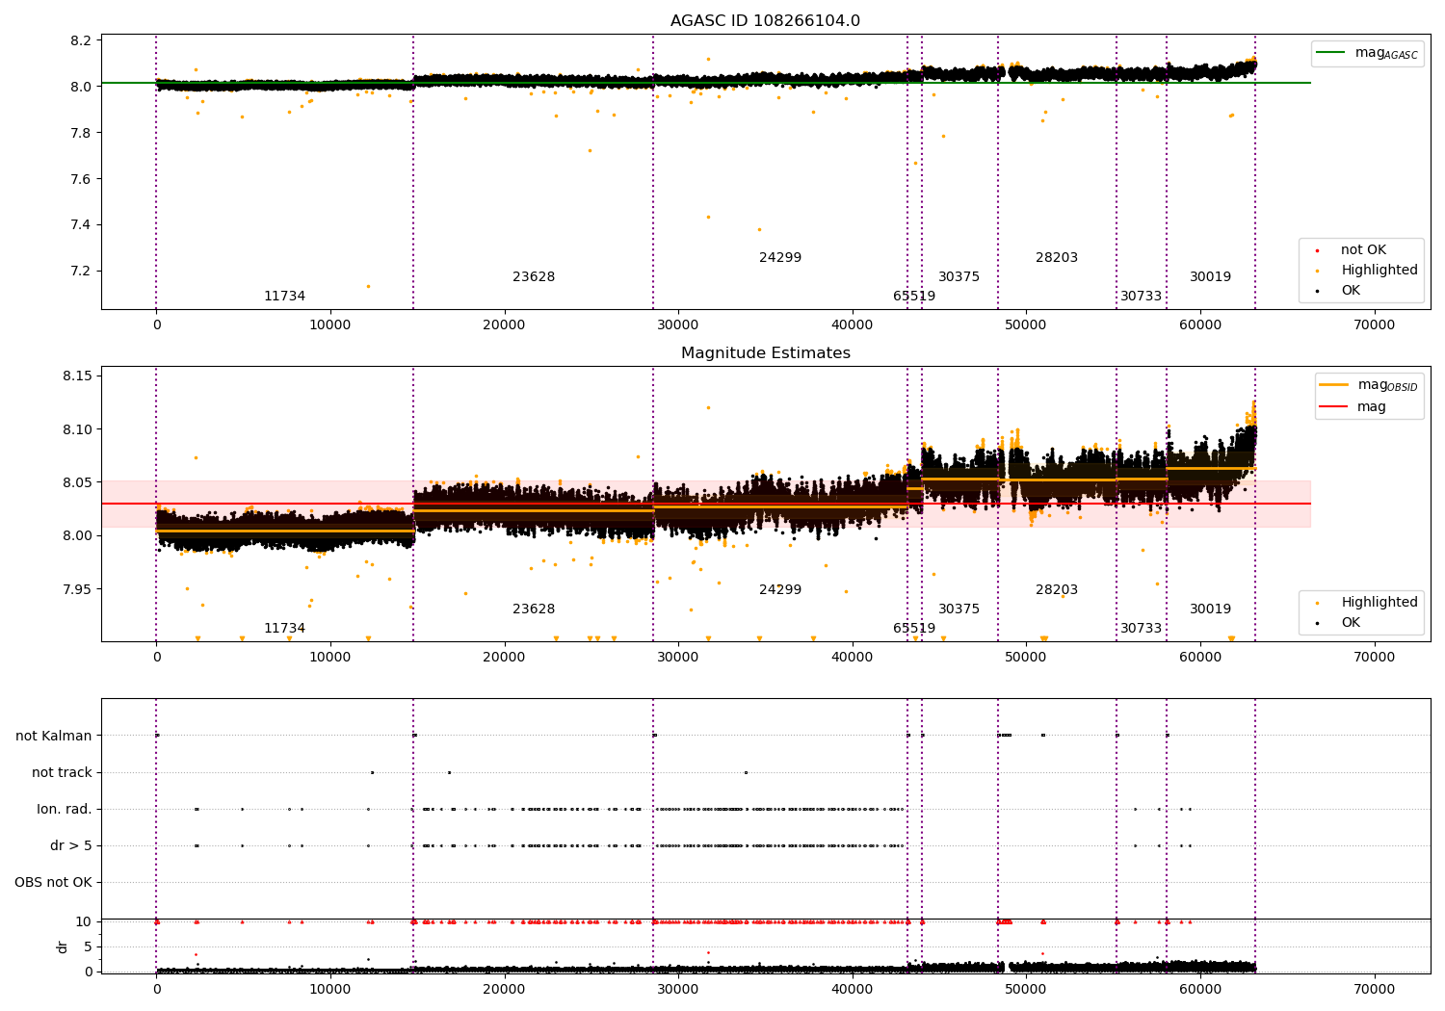The image size is (1445, 1011).
Task: Click obsid label 30375 in the top plot
Action: (959, 277)
